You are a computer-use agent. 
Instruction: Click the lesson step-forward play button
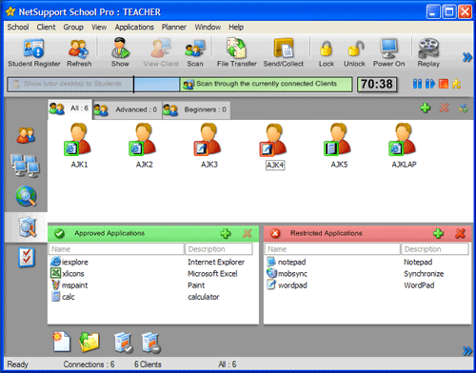430,84
